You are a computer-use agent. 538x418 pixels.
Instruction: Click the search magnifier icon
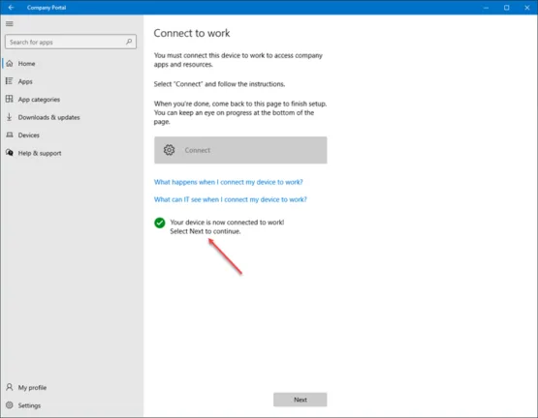pyautogui.click(x=129, y=42)
